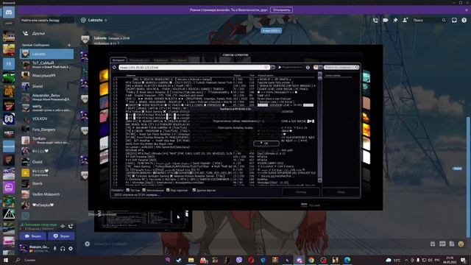Open the GIF picker

[442, 244]
